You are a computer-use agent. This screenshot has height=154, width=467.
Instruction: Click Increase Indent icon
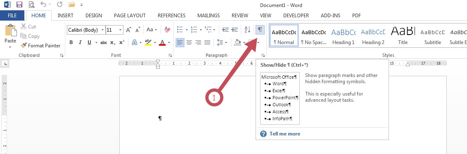pos(235,30)
